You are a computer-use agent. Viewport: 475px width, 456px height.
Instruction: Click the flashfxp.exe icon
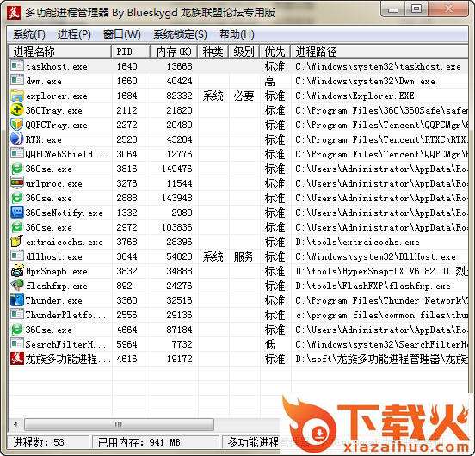coord(17,286)
